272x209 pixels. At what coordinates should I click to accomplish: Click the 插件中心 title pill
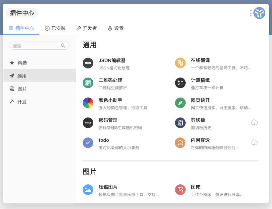coord(22,13)
